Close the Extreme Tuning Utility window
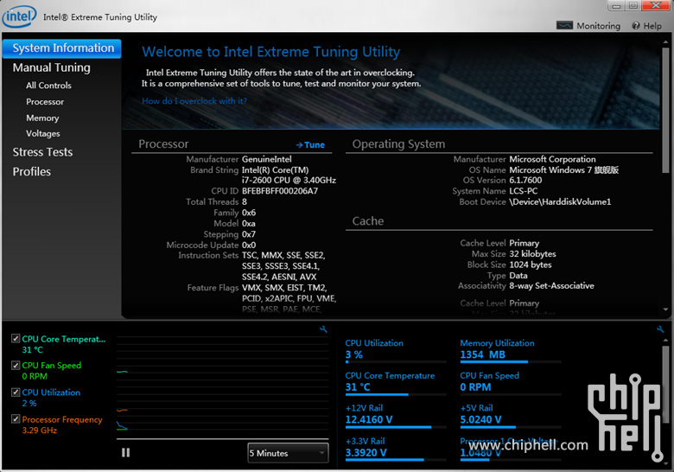 (x=656, y=5)
